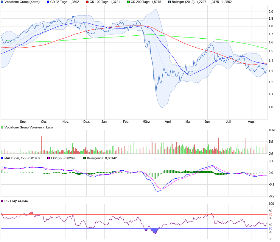
Task: Select the Bollinger values 1,2797 - 1,3175 - 1,3552
Action: click(x=214, y=2)
